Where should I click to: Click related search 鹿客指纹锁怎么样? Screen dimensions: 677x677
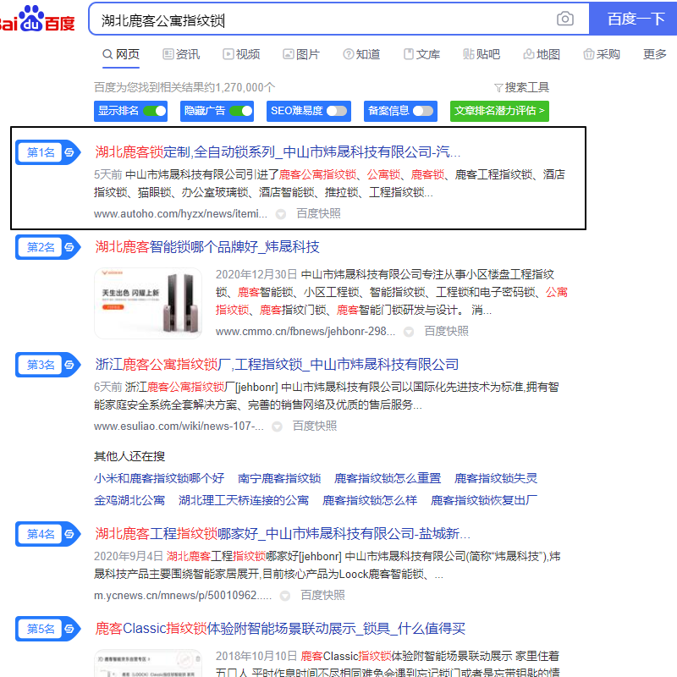point(370,500)
